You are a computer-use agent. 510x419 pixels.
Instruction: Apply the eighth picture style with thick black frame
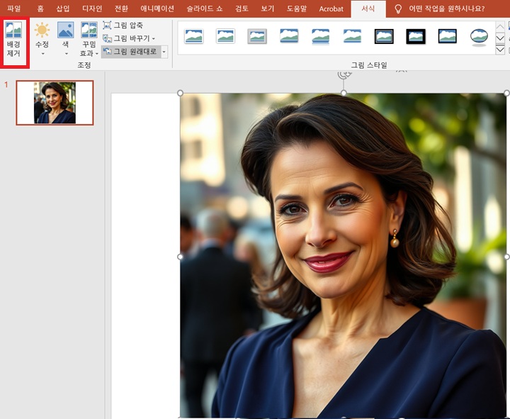(x=416, y=36)
